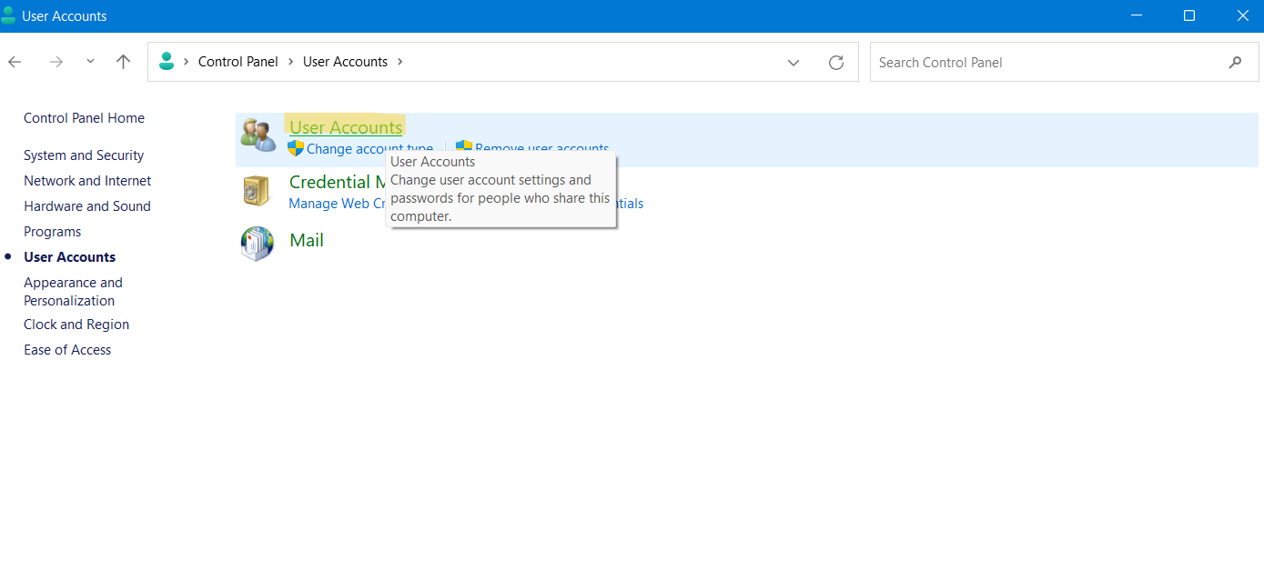Open the Mail heading link
The height and width of the screenshot is (570, 1264).
point(307,240)
